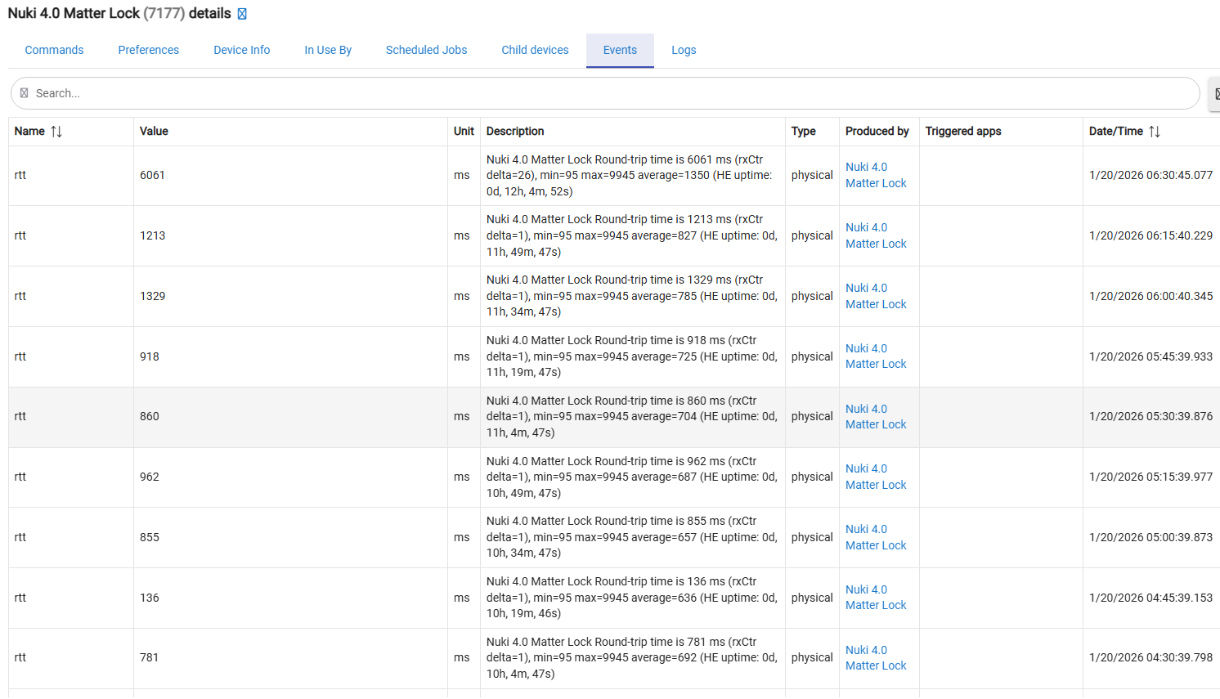The height and width of the screenshot is (699, 1220).
Task: Open Nuki 4.0 Matter Lock link for 781 event
Action: coord(876,657)
